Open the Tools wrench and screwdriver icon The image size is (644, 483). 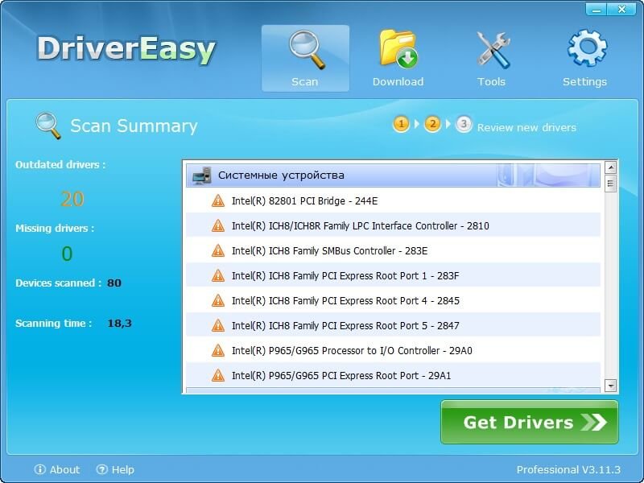click(493, 50)
